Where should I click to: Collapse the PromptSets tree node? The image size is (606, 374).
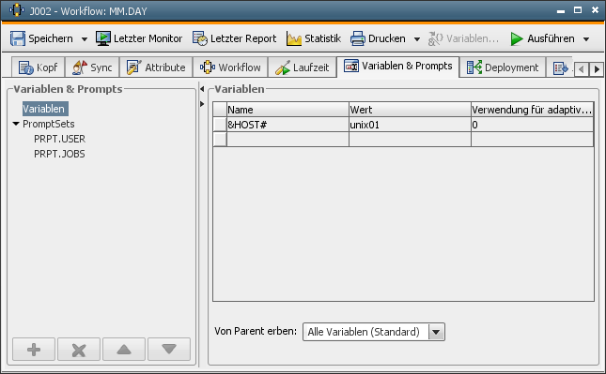(16, 124)
